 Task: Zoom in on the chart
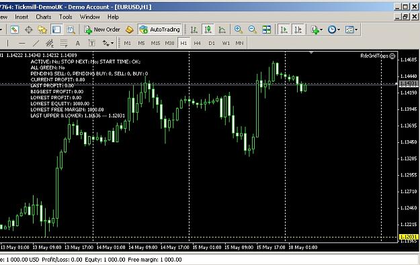[x=239, y=30]
